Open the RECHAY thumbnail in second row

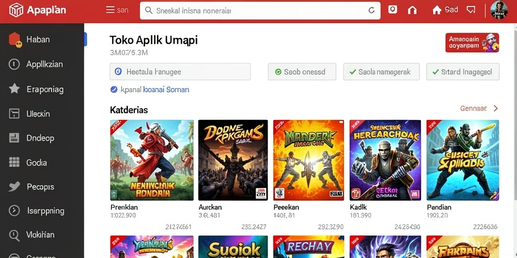(308, 247)
